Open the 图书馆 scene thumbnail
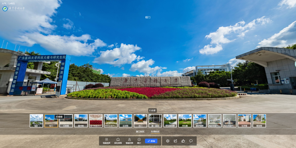Screen dimensions: 296x148 point(81,121)
